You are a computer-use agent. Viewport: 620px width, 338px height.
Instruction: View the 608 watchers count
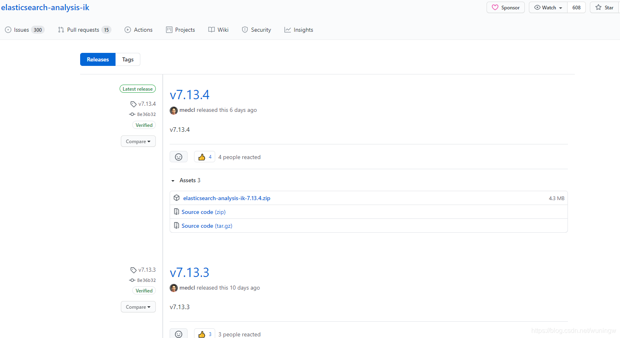point(576,7)
